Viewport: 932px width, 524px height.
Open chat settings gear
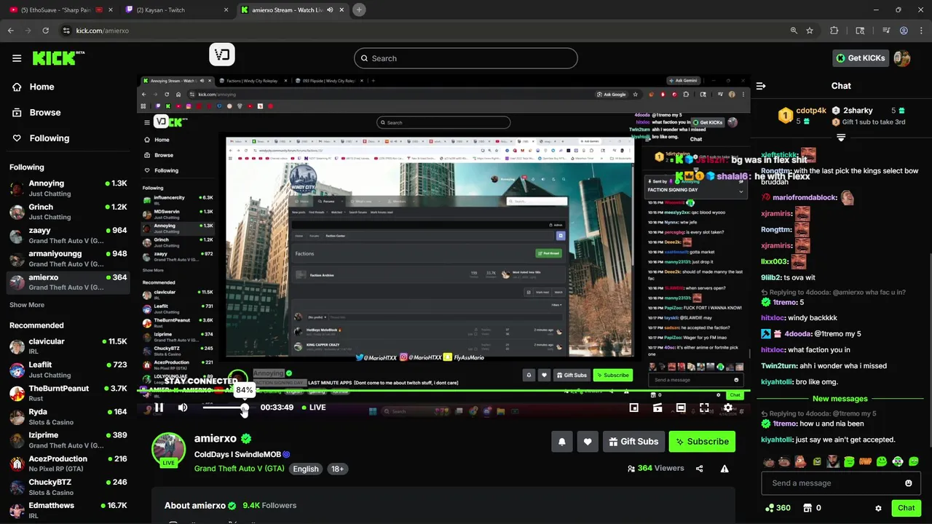click(x=878, y=508)
